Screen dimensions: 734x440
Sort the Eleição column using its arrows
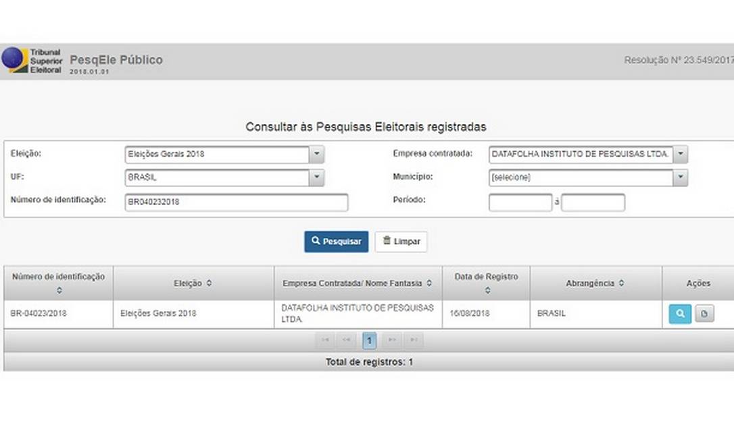(x=209, y=283)
